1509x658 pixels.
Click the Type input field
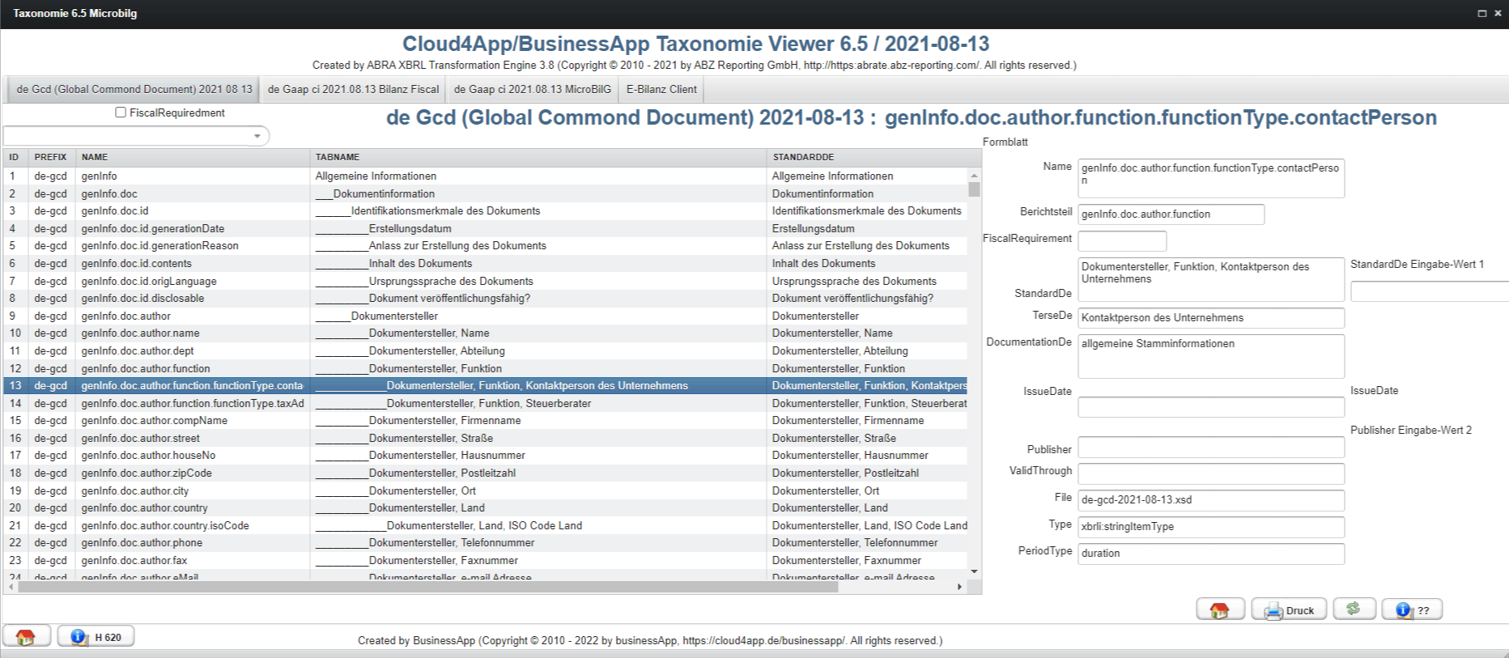[x=1211, y=527]
